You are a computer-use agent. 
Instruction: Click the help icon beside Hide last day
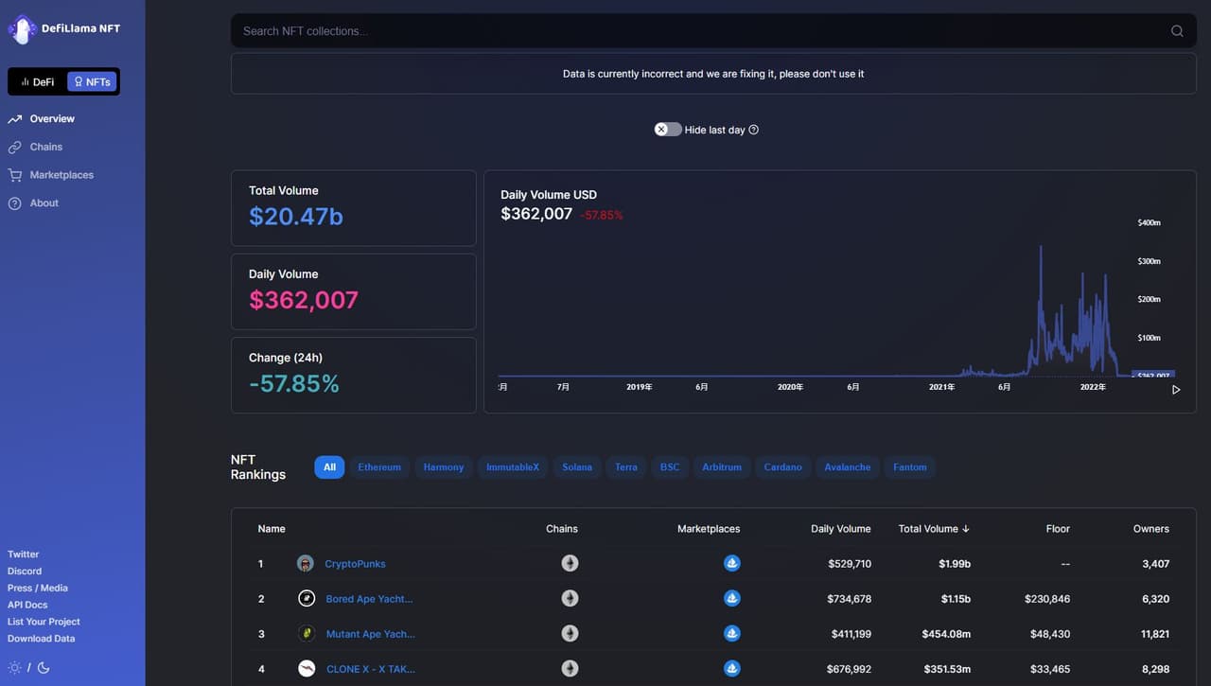pos(754,130)
